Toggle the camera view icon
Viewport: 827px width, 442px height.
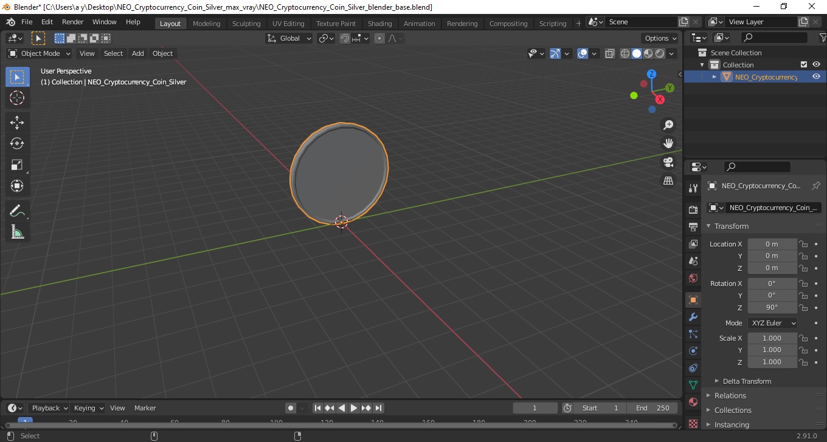coord(668,162)
